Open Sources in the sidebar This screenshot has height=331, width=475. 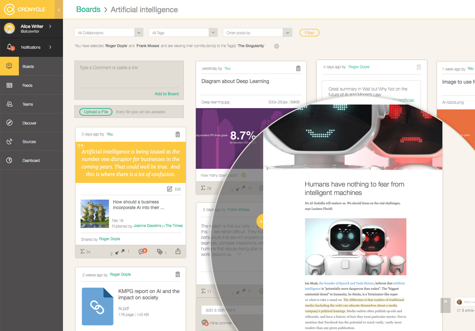click(x=31, y=142)
